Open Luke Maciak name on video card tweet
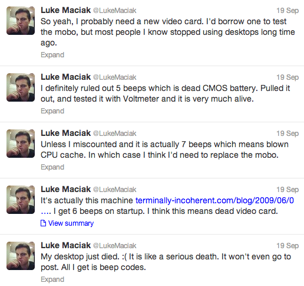 (65, 10)
